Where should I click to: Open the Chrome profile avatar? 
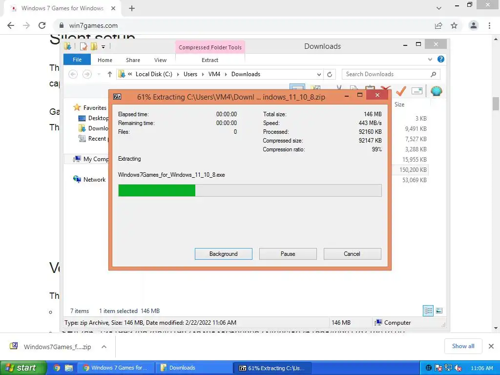474,25
